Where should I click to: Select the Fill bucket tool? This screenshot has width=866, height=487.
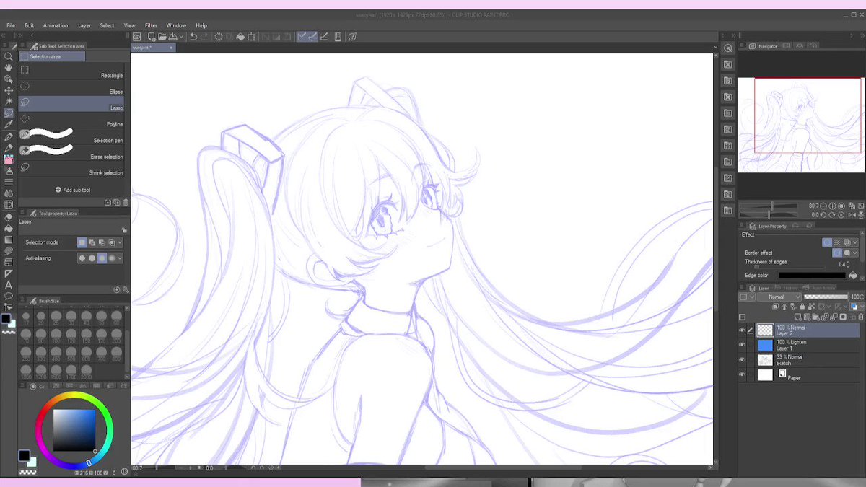click(9, 228)
